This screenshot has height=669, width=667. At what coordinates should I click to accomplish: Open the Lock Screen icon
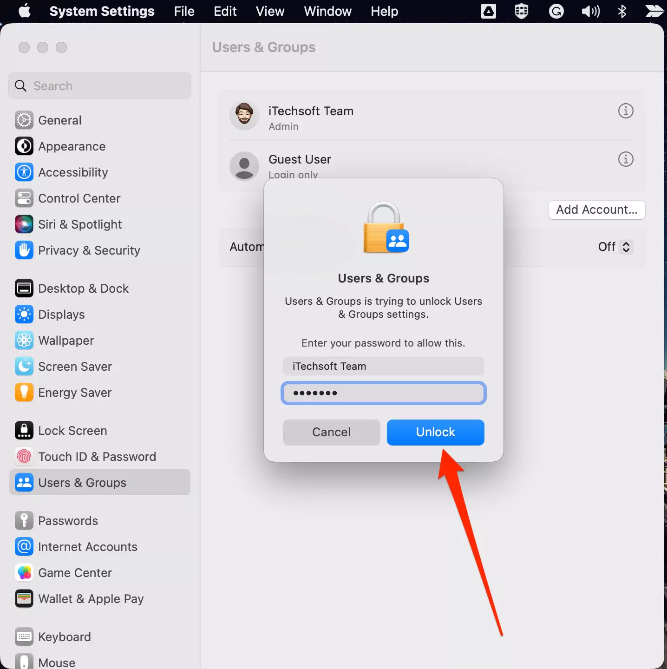24,431
